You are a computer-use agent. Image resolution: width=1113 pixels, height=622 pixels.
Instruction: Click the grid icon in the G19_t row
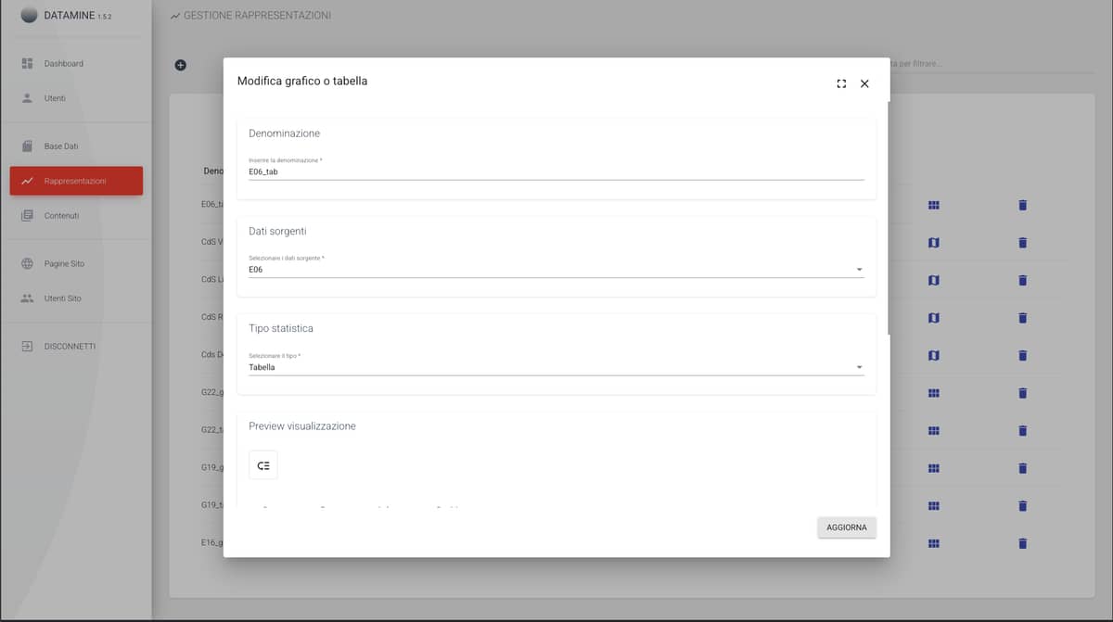tap(934, 505)
